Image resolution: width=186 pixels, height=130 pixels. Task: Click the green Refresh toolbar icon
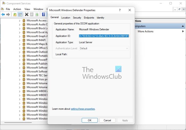pyautogui.click(x=37, y=15)
